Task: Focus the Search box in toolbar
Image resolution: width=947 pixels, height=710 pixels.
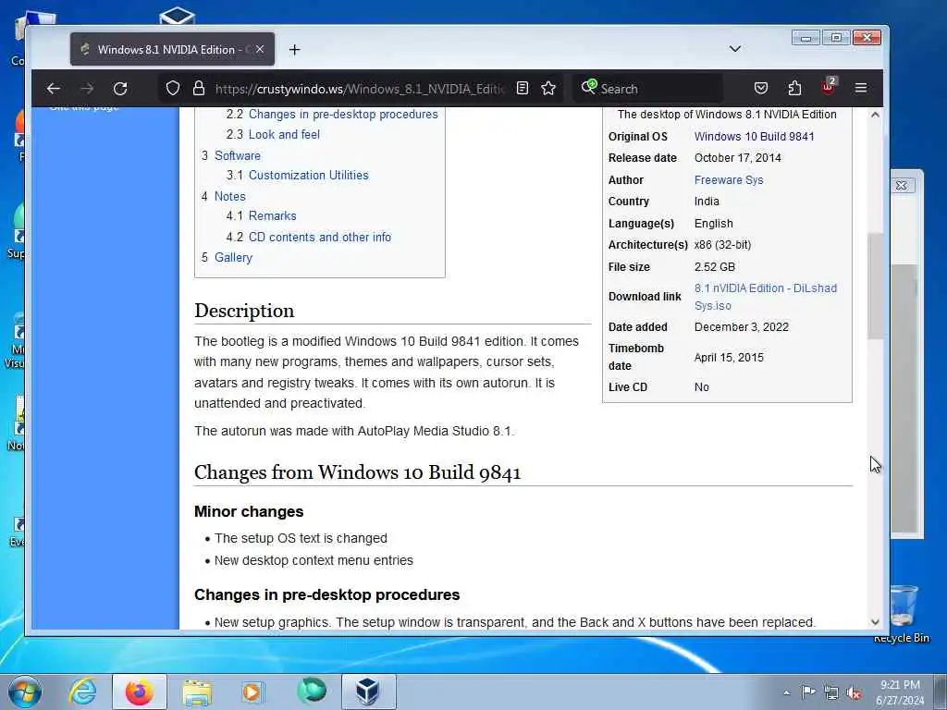Action: click(x=647, y=89)
